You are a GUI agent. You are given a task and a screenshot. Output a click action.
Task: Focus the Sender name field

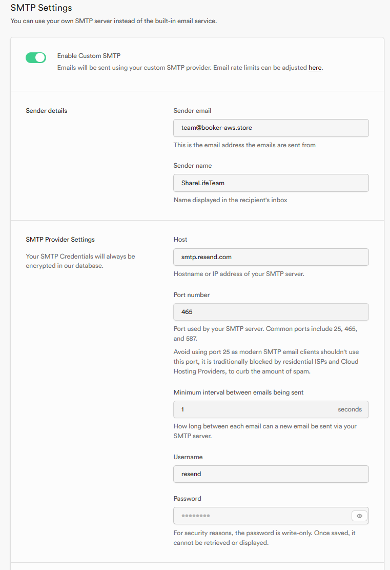(x=271, y=183)
